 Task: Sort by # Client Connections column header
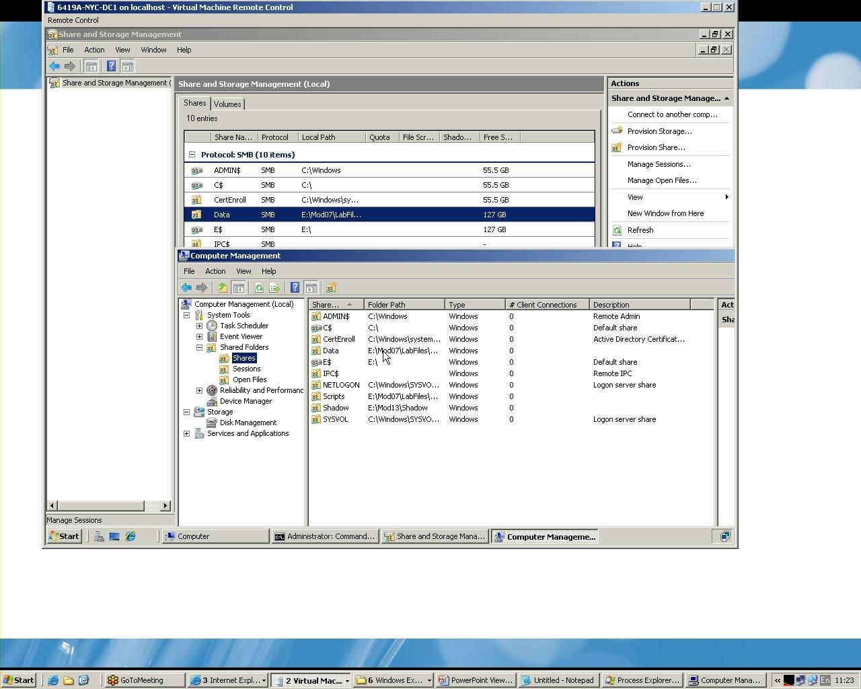548,305
